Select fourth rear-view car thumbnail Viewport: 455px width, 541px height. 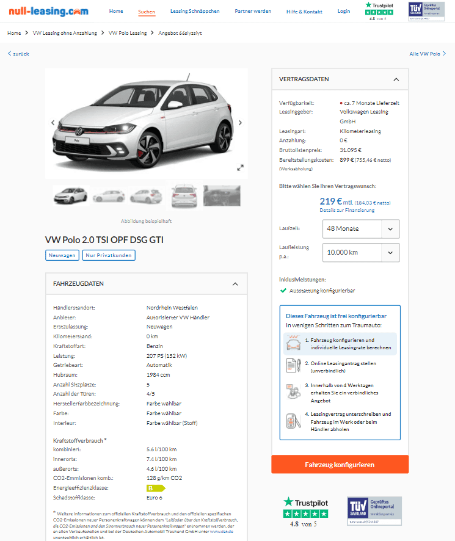[184, 195]
